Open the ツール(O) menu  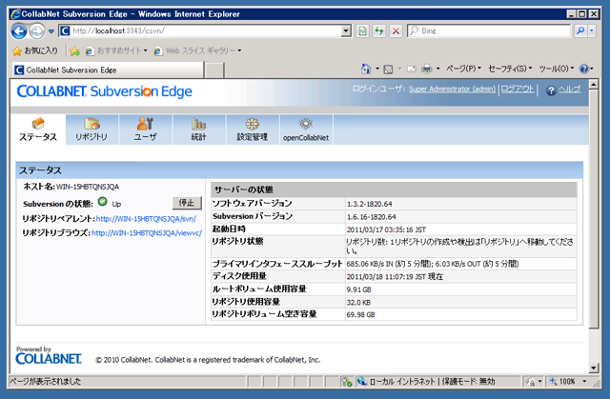coord(556,69)
